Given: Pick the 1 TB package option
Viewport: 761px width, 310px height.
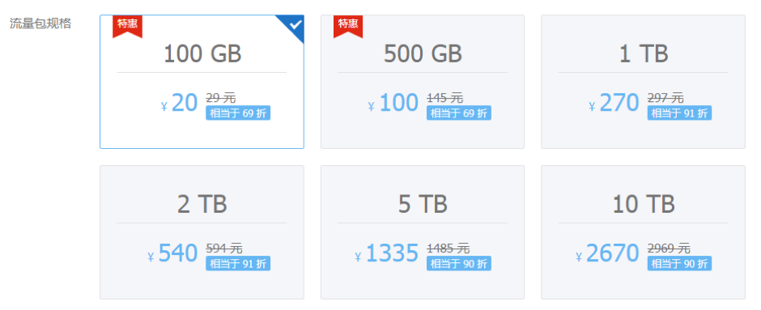Looking at the screenshot, I should [x=643, y=82].
